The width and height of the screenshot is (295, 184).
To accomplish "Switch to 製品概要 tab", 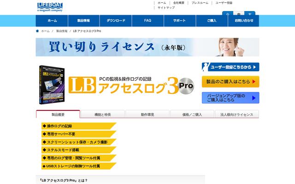I will point(58,115).
